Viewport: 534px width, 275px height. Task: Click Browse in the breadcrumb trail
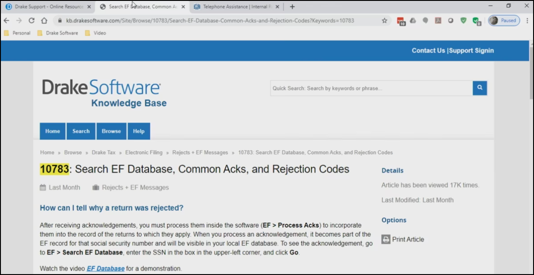pyautogui.click(x=73, y=152)
